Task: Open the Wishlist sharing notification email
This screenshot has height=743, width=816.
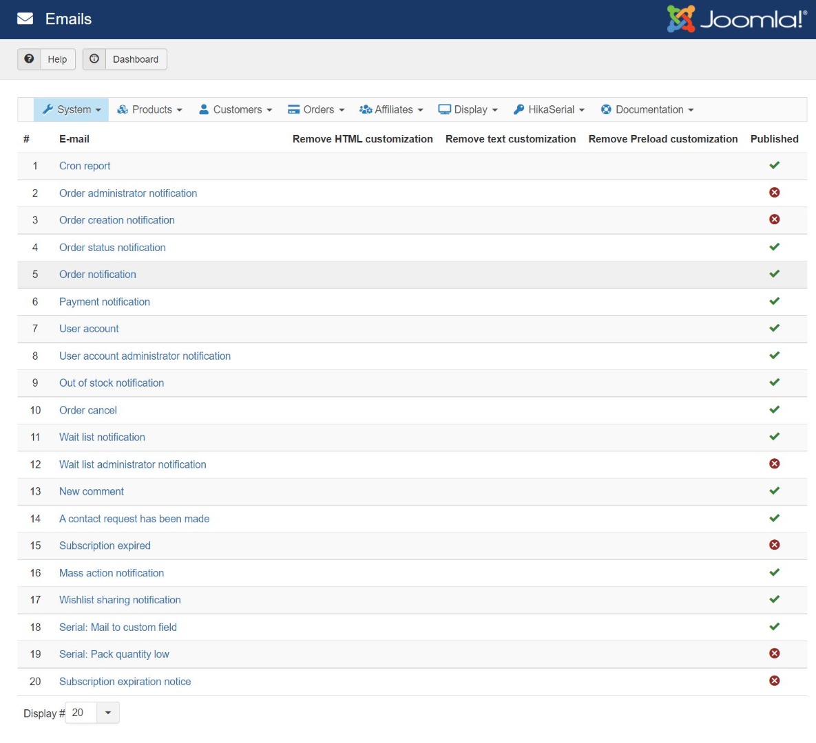Action: 120,600
